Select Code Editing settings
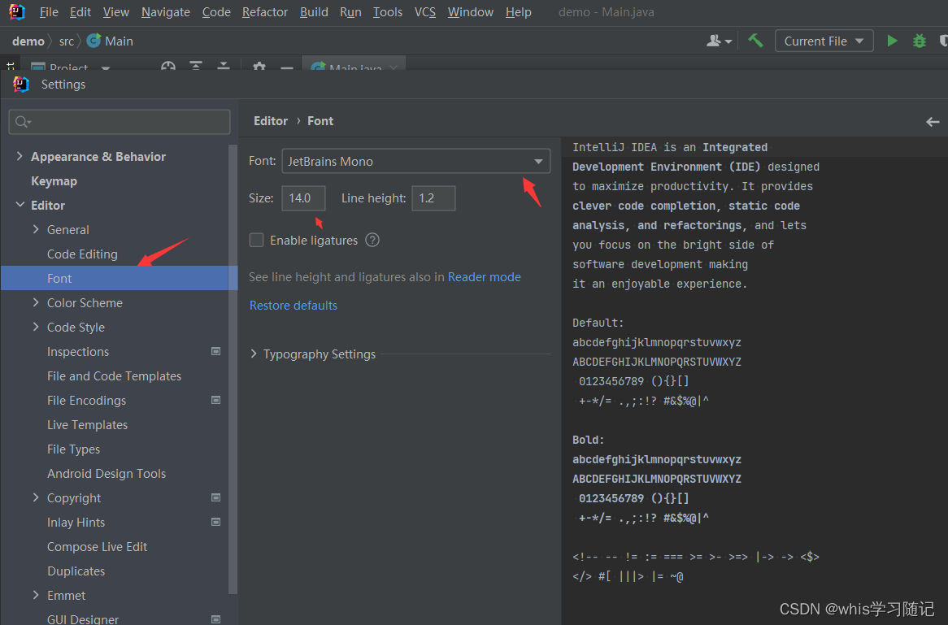Image resolution: width=948 pixels, height=625 pixels. (x=82, y=254)
